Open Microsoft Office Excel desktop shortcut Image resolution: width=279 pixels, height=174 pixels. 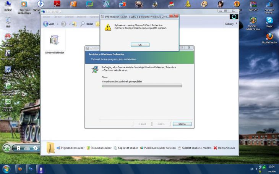pos(8,105)
